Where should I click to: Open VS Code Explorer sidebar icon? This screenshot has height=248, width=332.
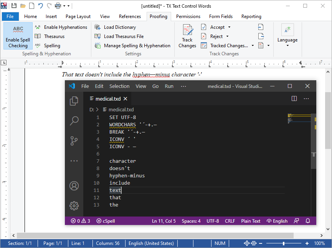tap(74, 101)
